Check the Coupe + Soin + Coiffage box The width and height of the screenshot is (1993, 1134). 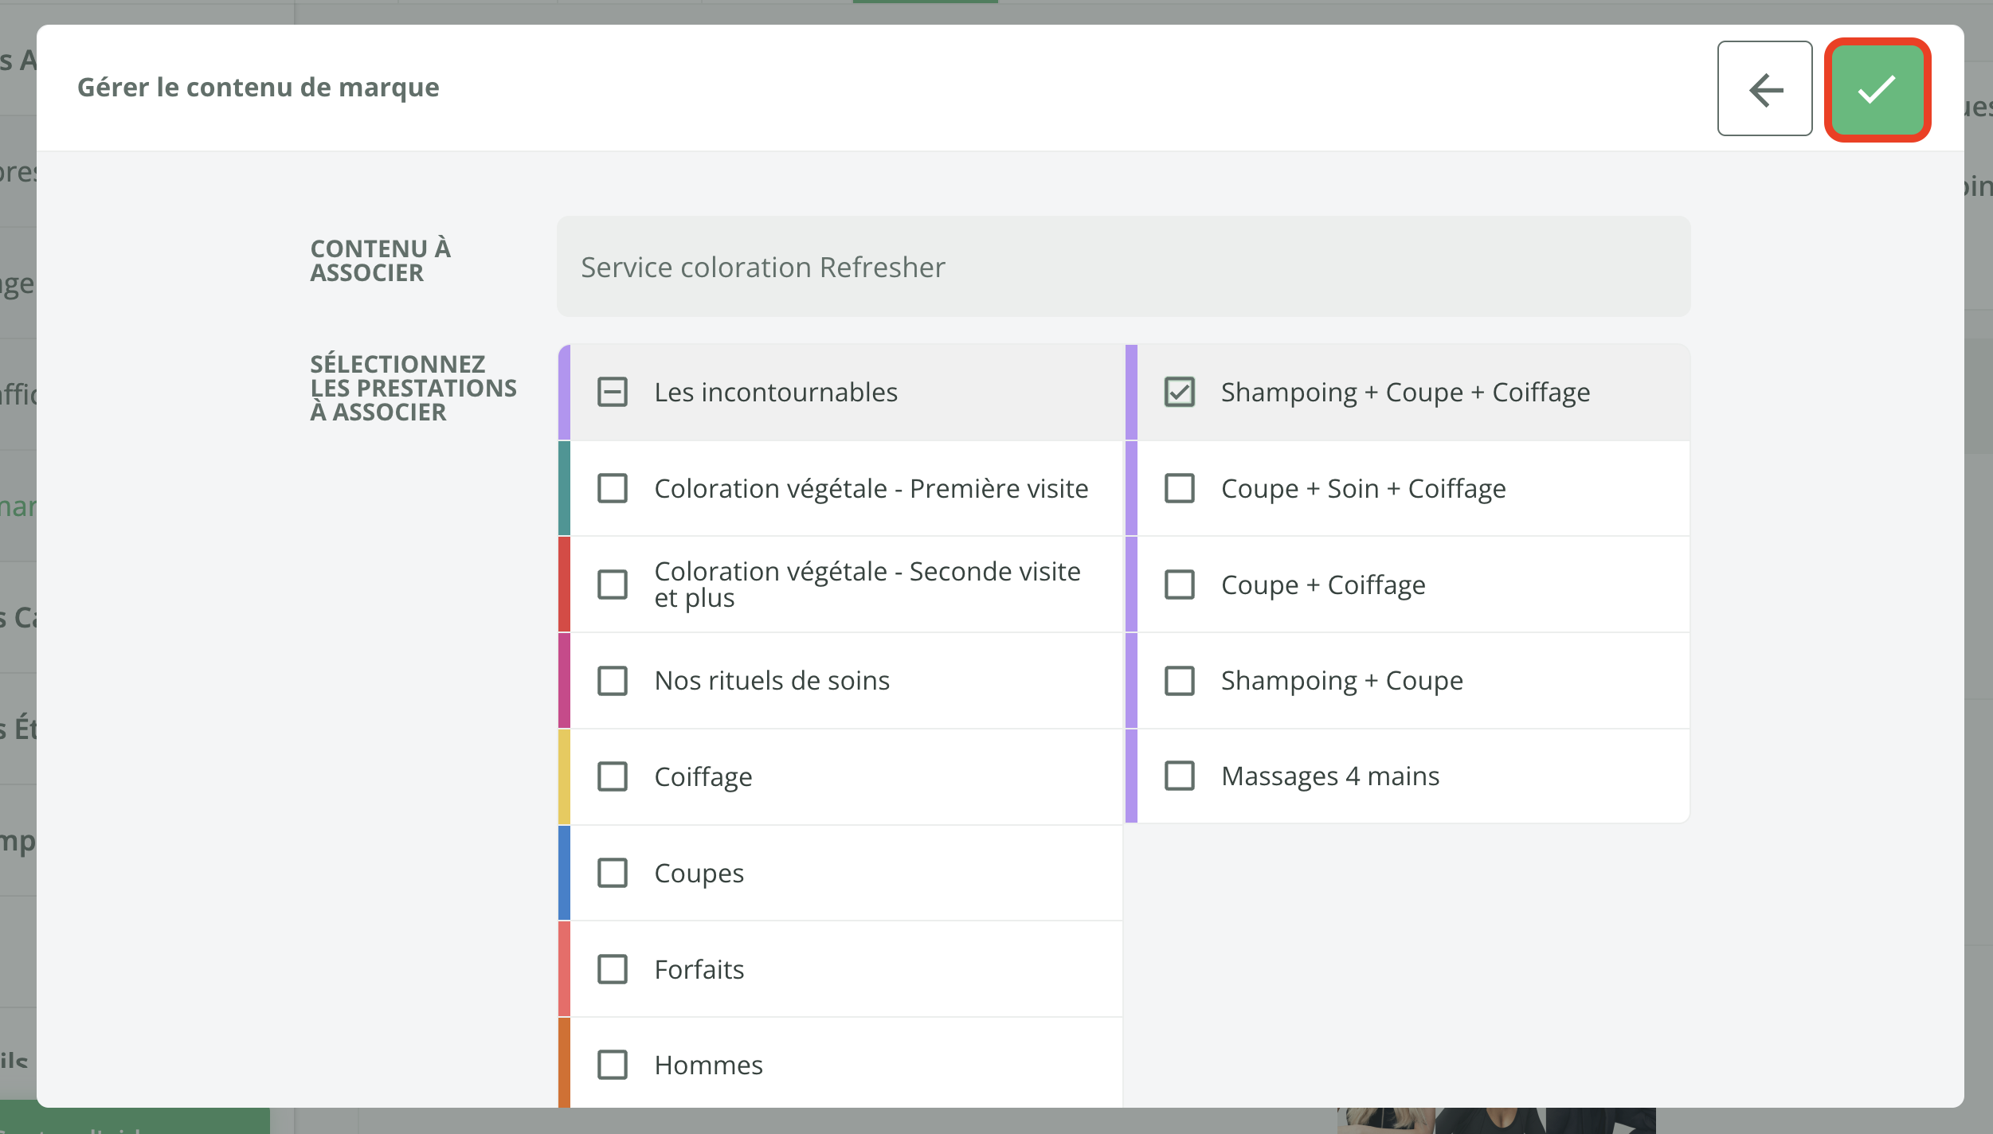click(1179, 488)
